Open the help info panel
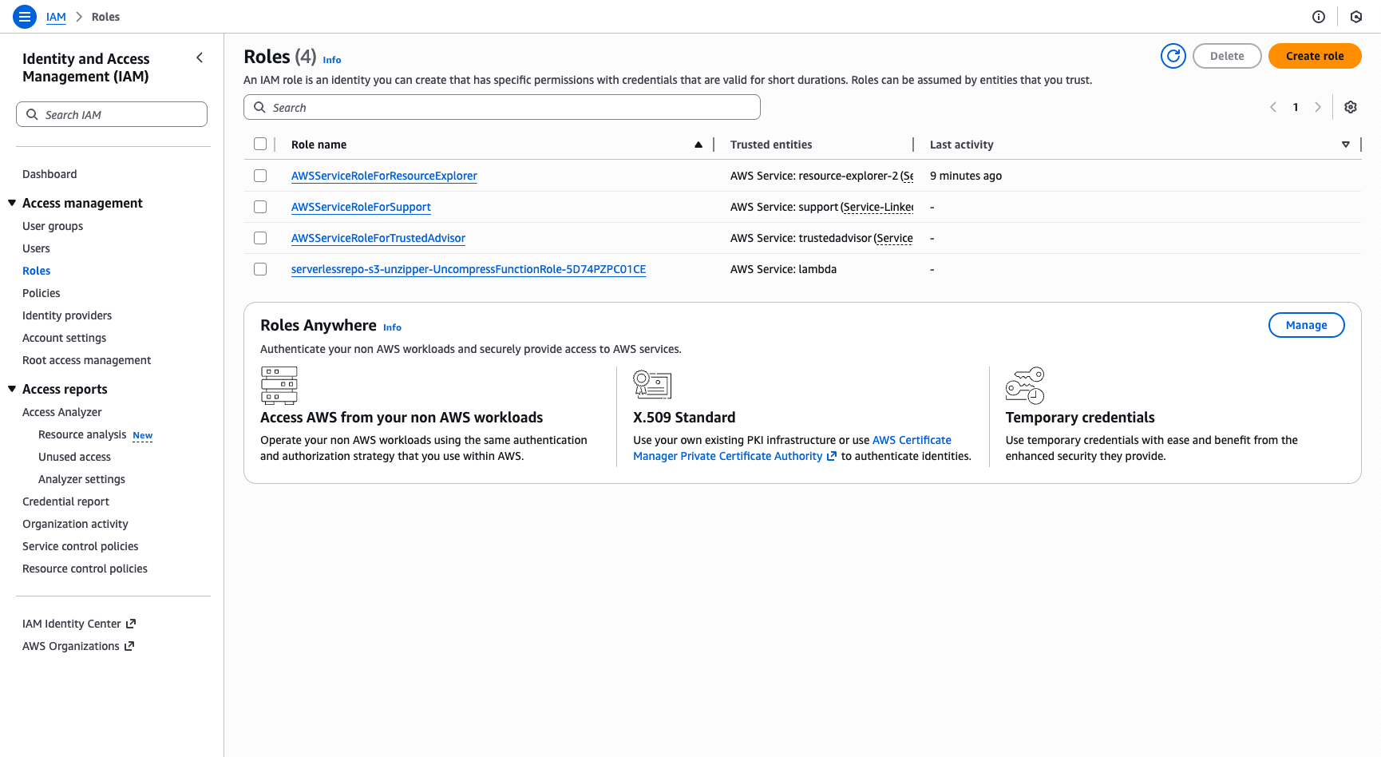This screenshot has height=757, width=1381. (x=1320, y=16)
